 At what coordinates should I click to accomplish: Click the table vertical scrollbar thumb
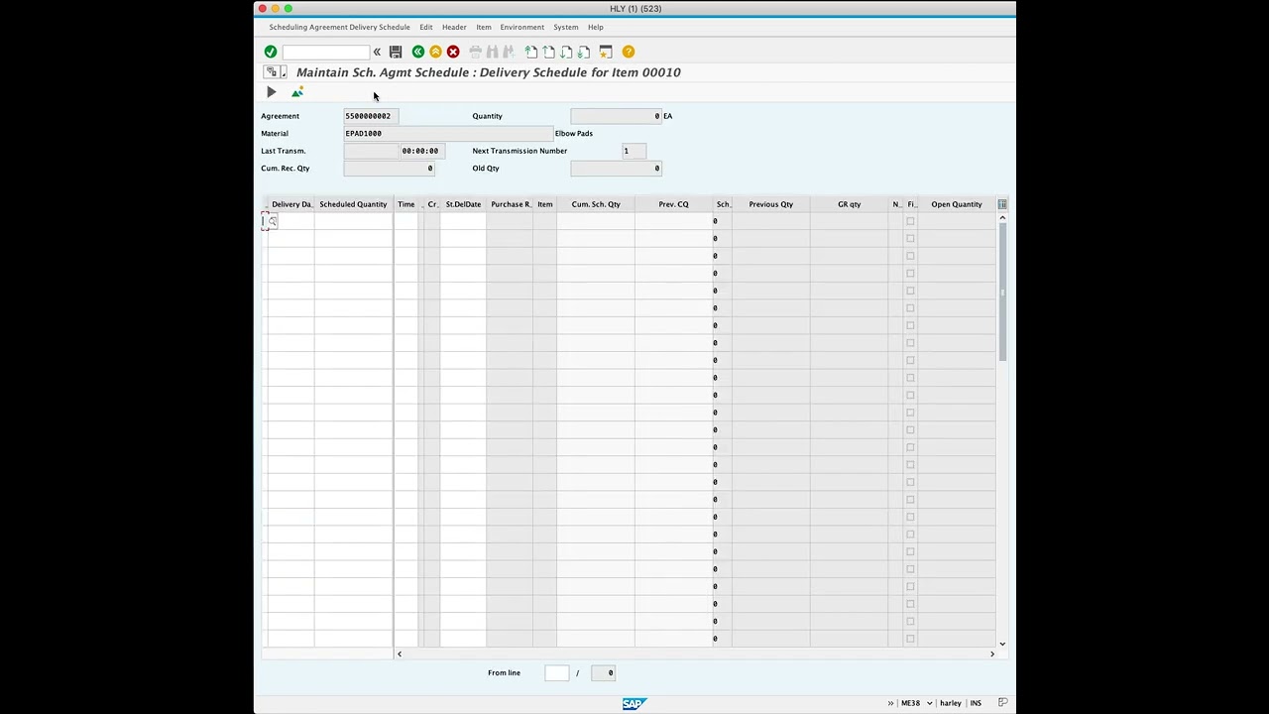pos(1002,293)
